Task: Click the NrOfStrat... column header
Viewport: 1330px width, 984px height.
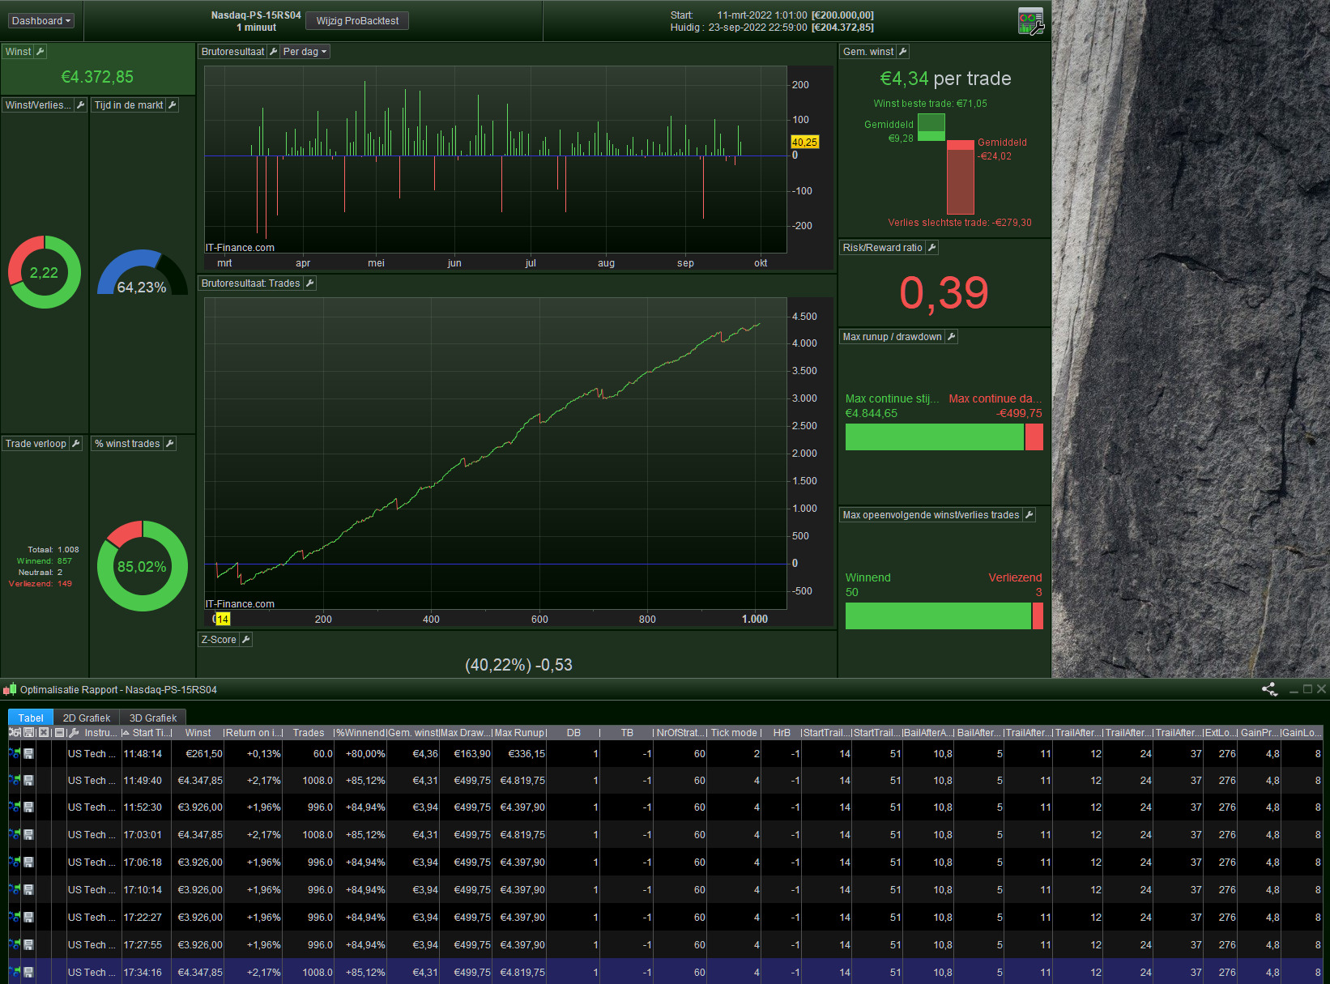Action: pos(680,733)
